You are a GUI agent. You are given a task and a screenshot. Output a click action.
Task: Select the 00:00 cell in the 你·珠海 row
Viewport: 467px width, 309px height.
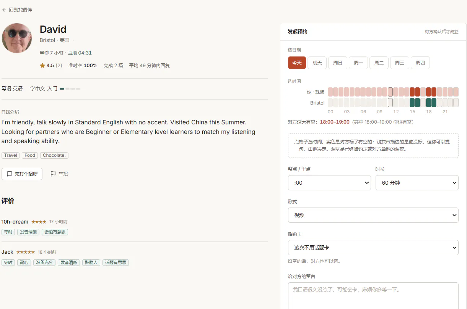click(330, 92)
